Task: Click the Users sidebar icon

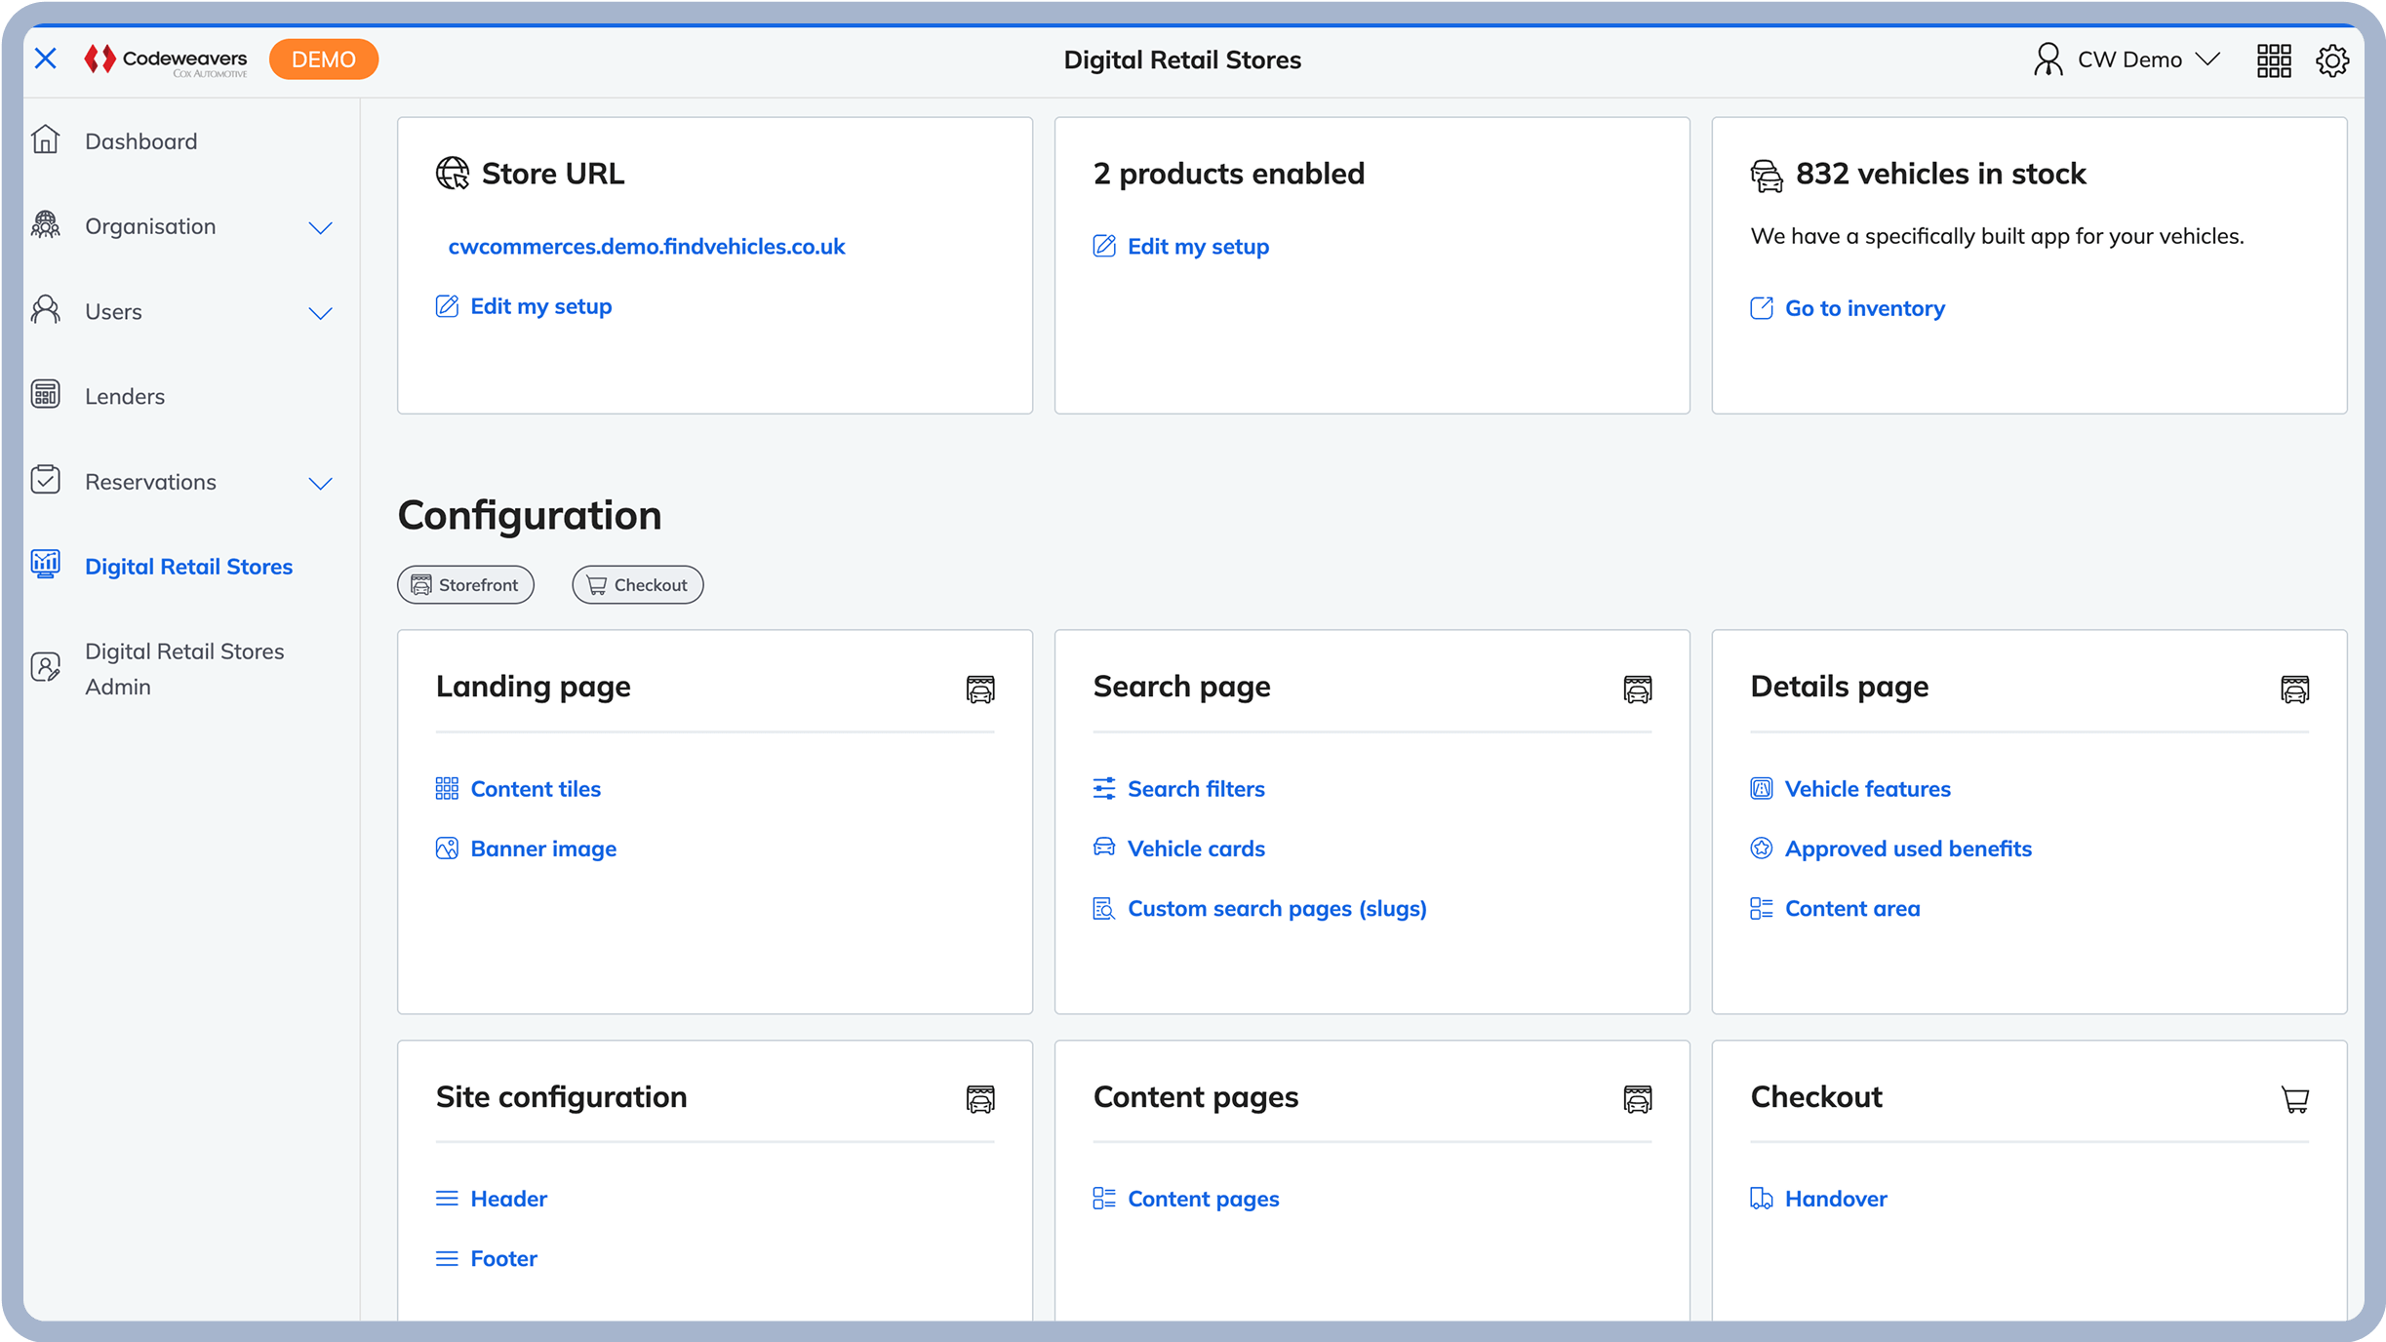Action: point(46,310)
